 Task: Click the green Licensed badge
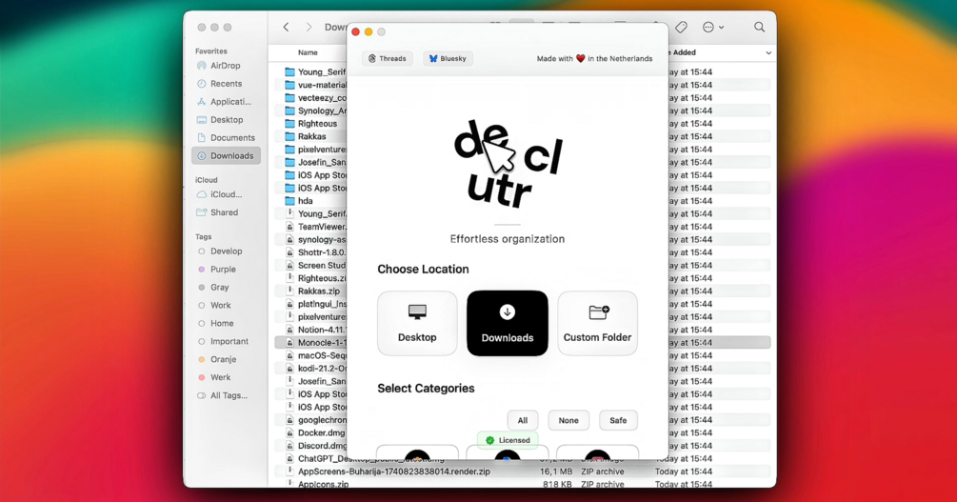(x=508, y=440)
